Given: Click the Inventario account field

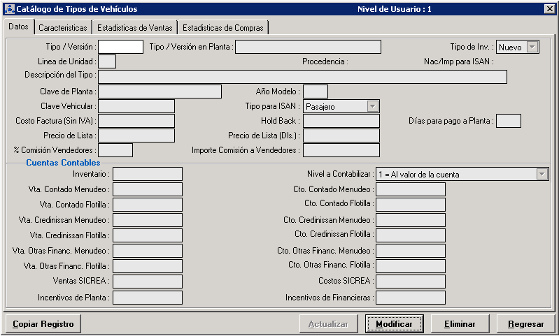Looking at the screenshot, I should pos(147,174).
